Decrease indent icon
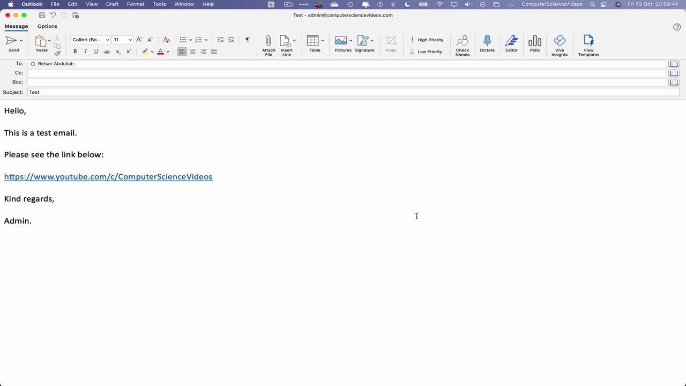The image size is (686, 386). [220, 40]
